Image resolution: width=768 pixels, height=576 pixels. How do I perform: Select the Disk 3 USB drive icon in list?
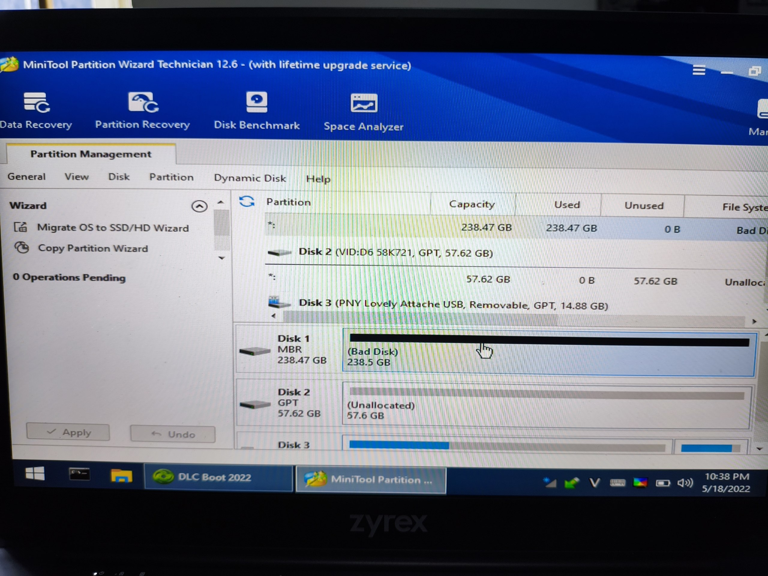(x=279, y=302)
